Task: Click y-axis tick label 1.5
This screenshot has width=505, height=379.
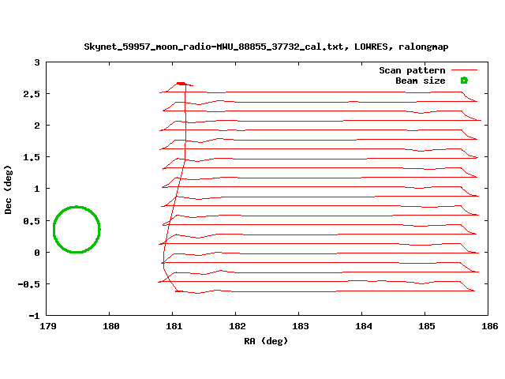Action: (x=32, y=157)
